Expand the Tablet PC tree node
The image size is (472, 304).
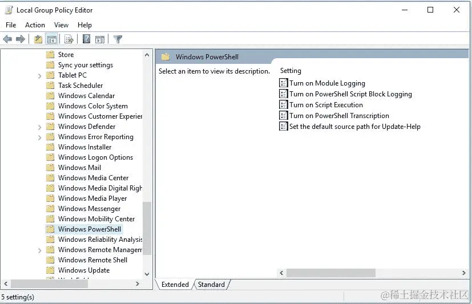39,76
